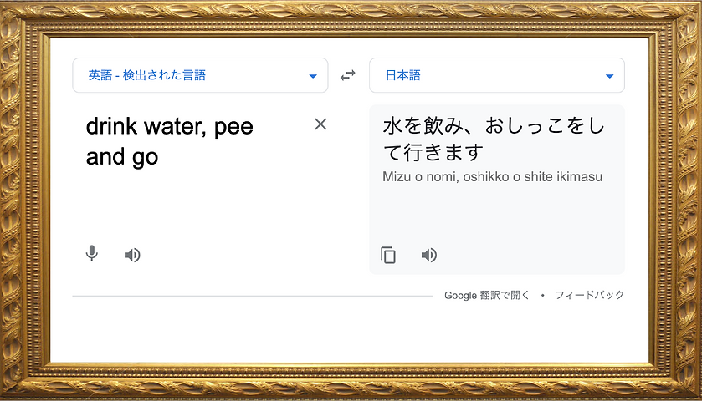Swap source and target languages
The width and height of the screenshot is (702, 401).
(x=348, y=75)
